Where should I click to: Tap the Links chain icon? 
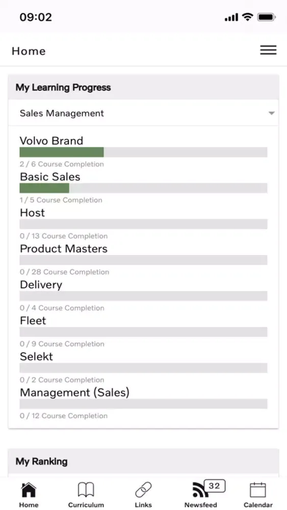pos(143,490)
